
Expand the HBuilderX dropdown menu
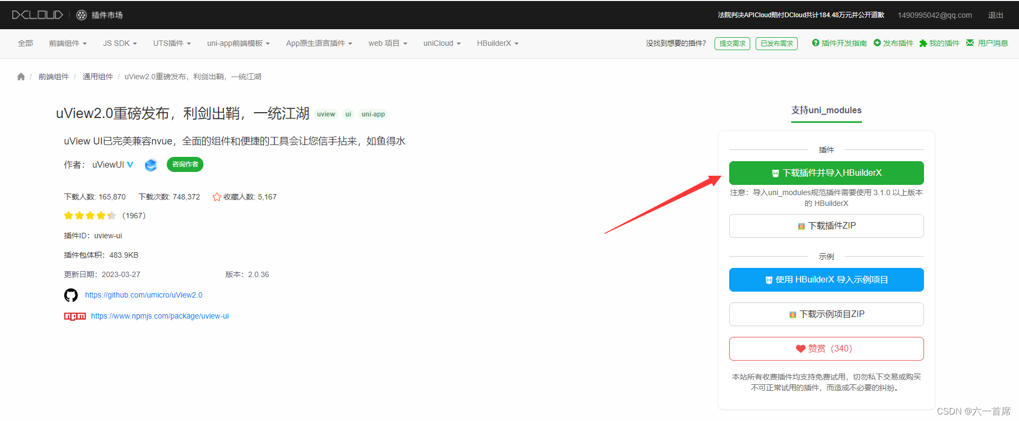[x=498, y=43]
